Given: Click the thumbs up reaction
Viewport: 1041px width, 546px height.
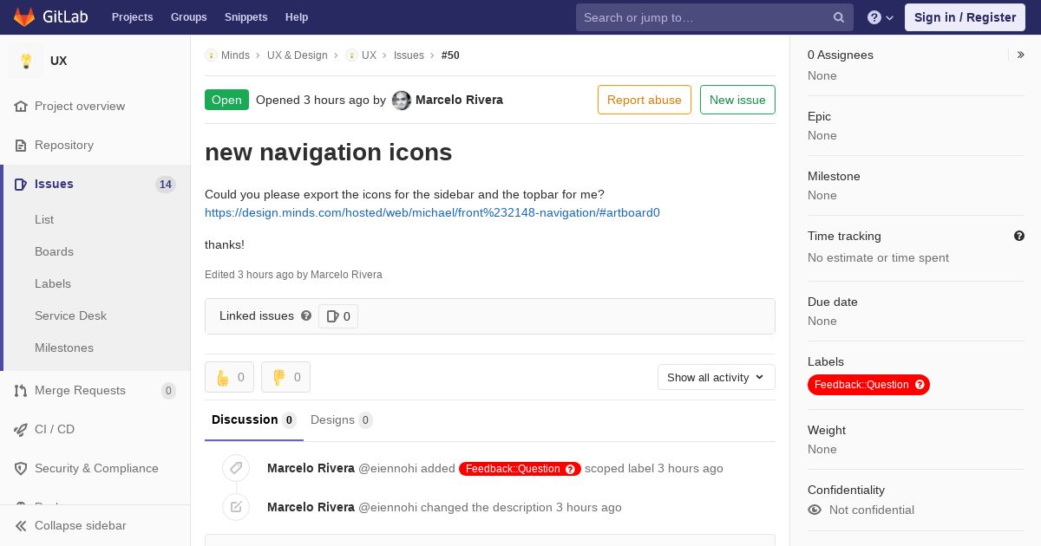Looking at the screenshot, I should [x=229, y=377].
